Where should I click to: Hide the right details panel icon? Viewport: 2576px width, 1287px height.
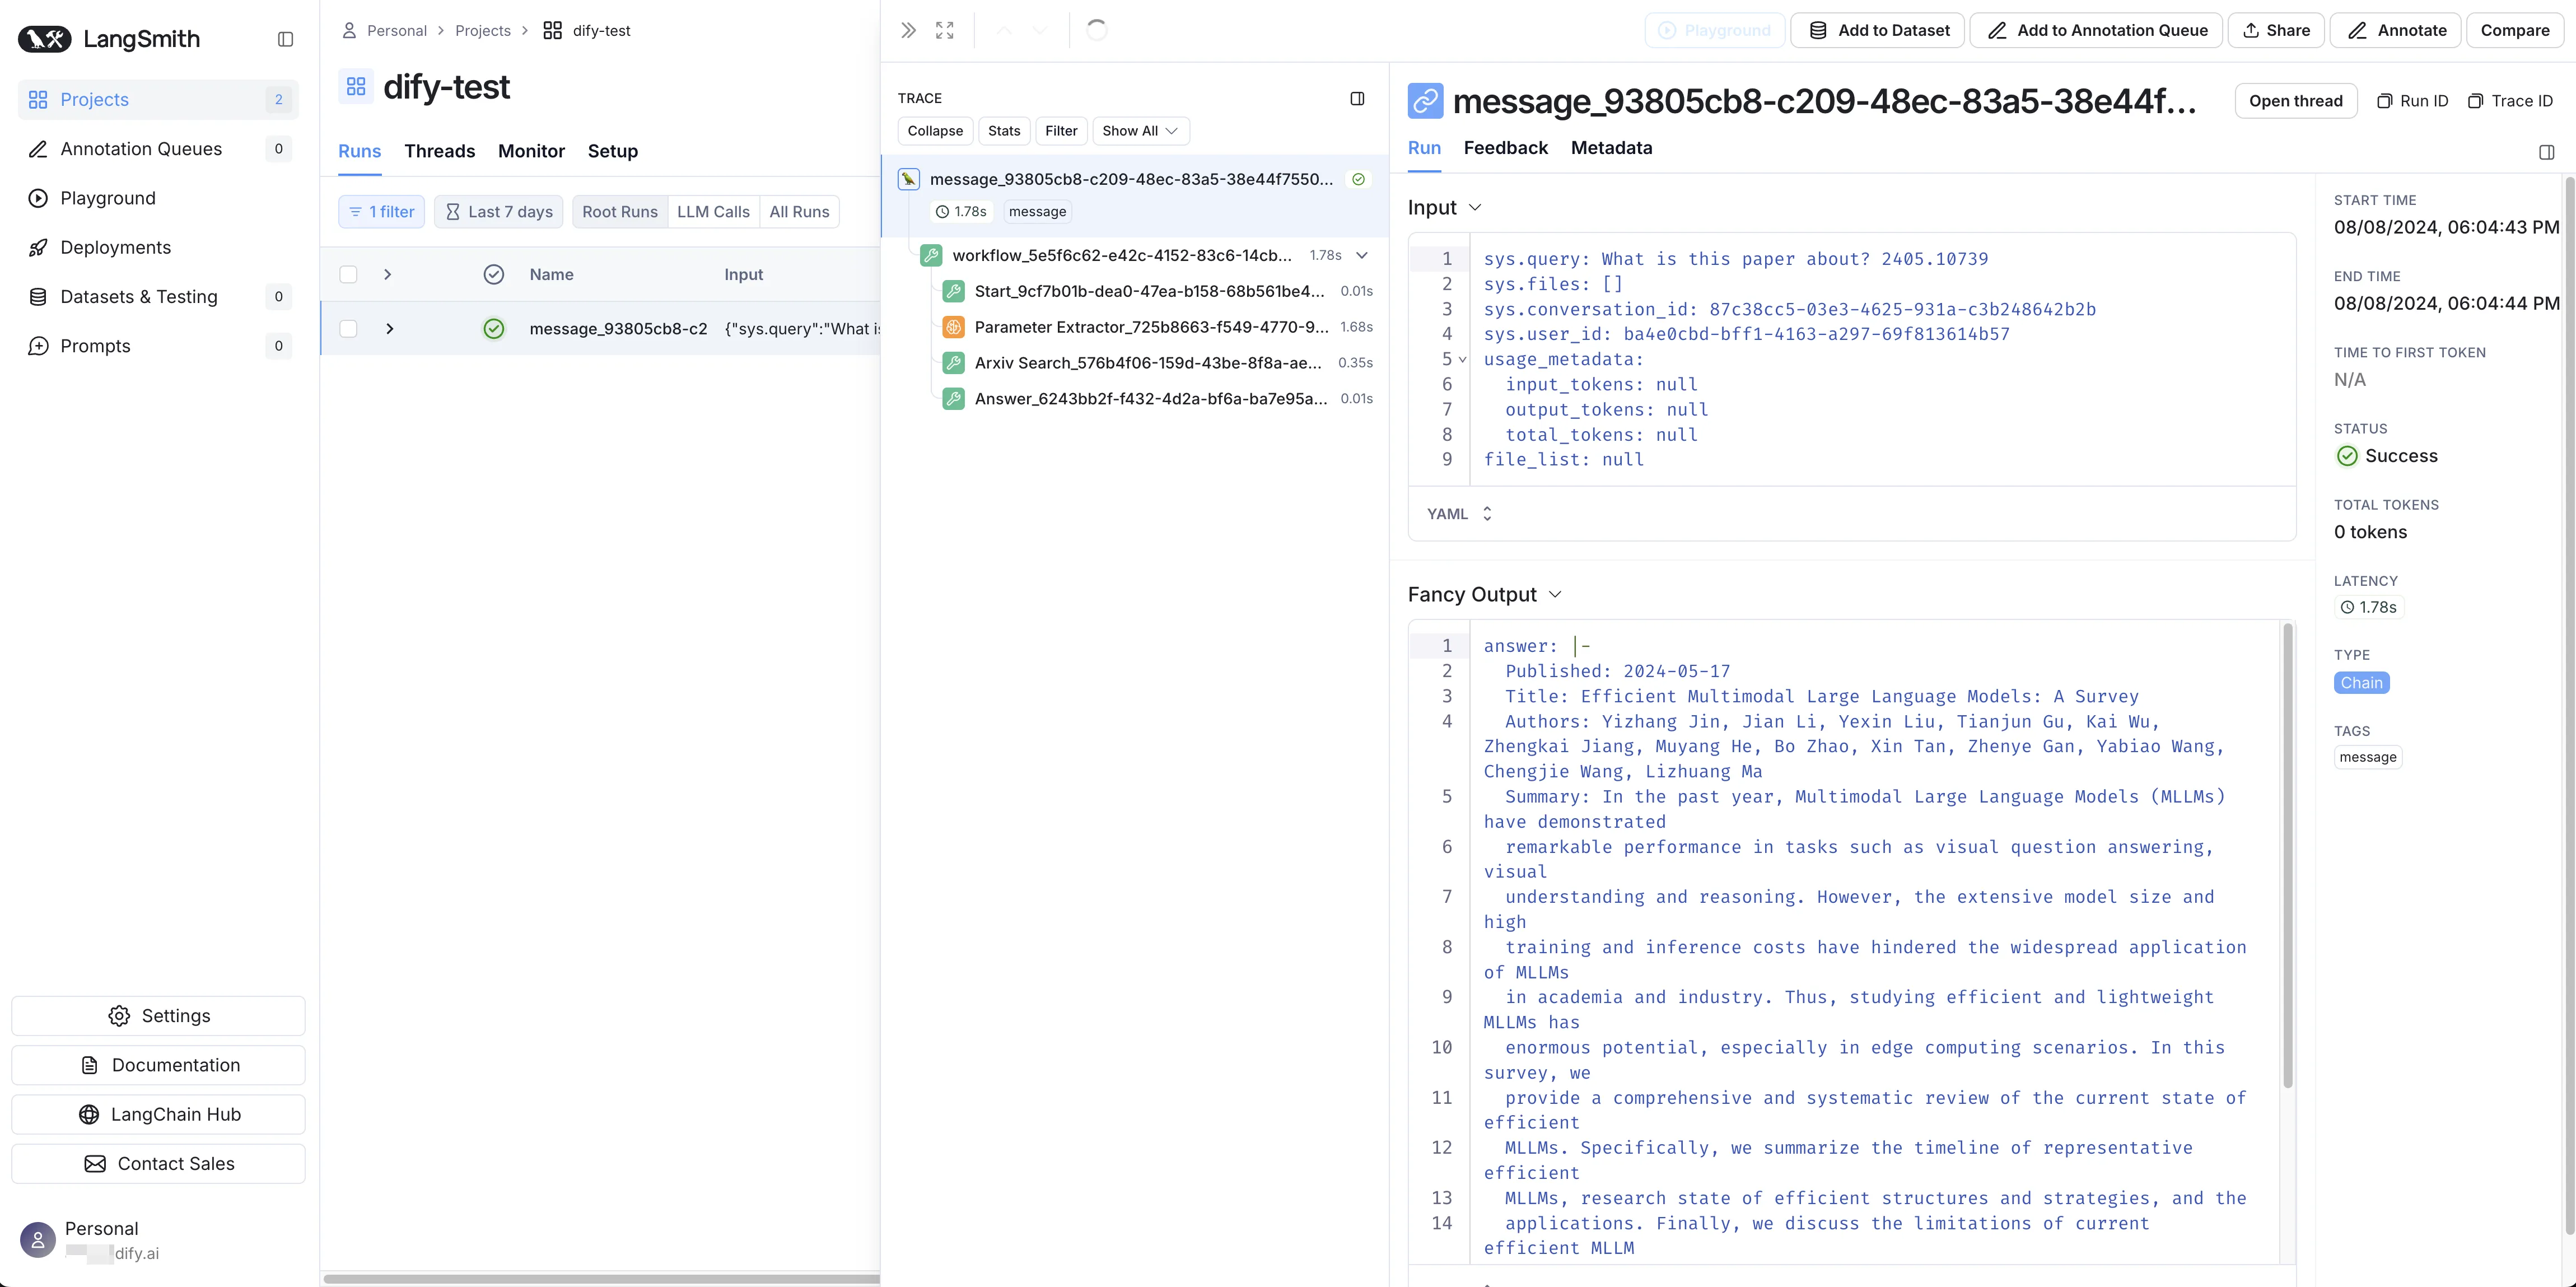point(2546,152)
